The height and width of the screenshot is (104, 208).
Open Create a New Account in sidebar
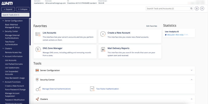(x=15, y=86)
